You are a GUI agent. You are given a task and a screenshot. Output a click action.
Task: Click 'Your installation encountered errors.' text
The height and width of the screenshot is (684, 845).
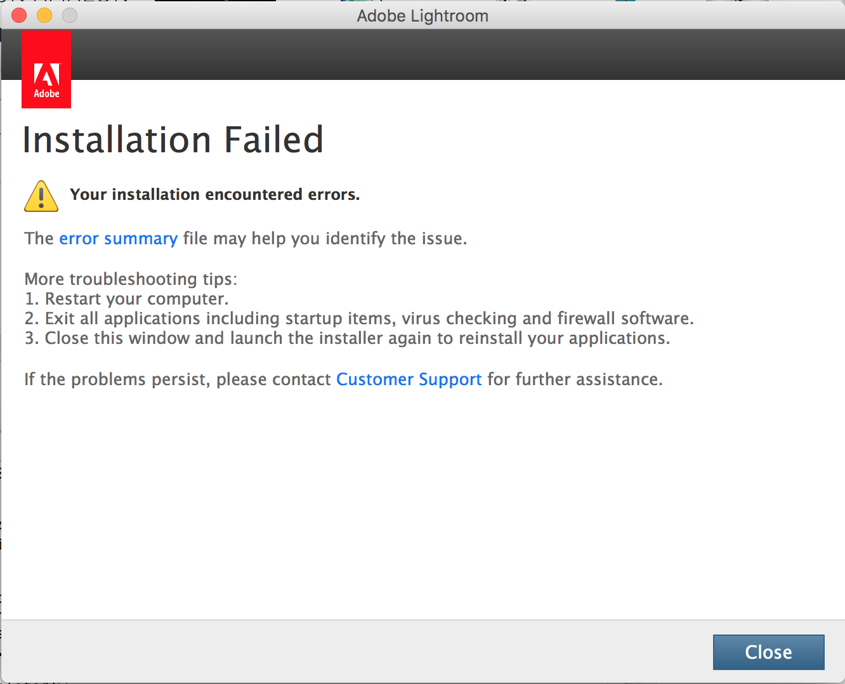tap(214, 194)
